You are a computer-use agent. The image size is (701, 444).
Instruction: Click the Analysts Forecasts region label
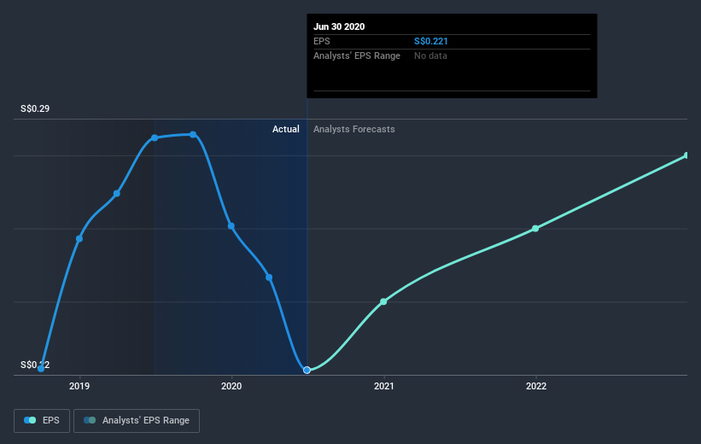354,129
